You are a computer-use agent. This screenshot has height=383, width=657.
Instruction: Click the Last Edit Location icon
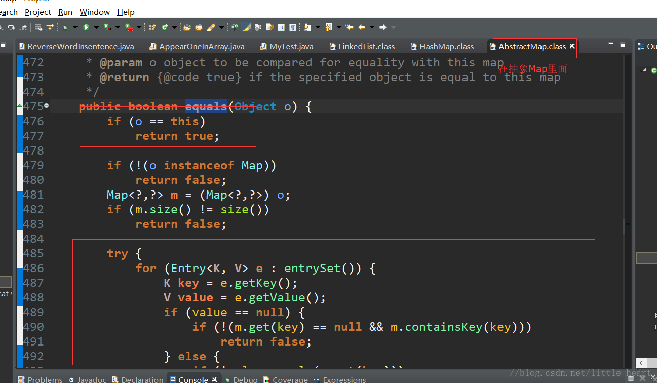[x=350, y=27]
